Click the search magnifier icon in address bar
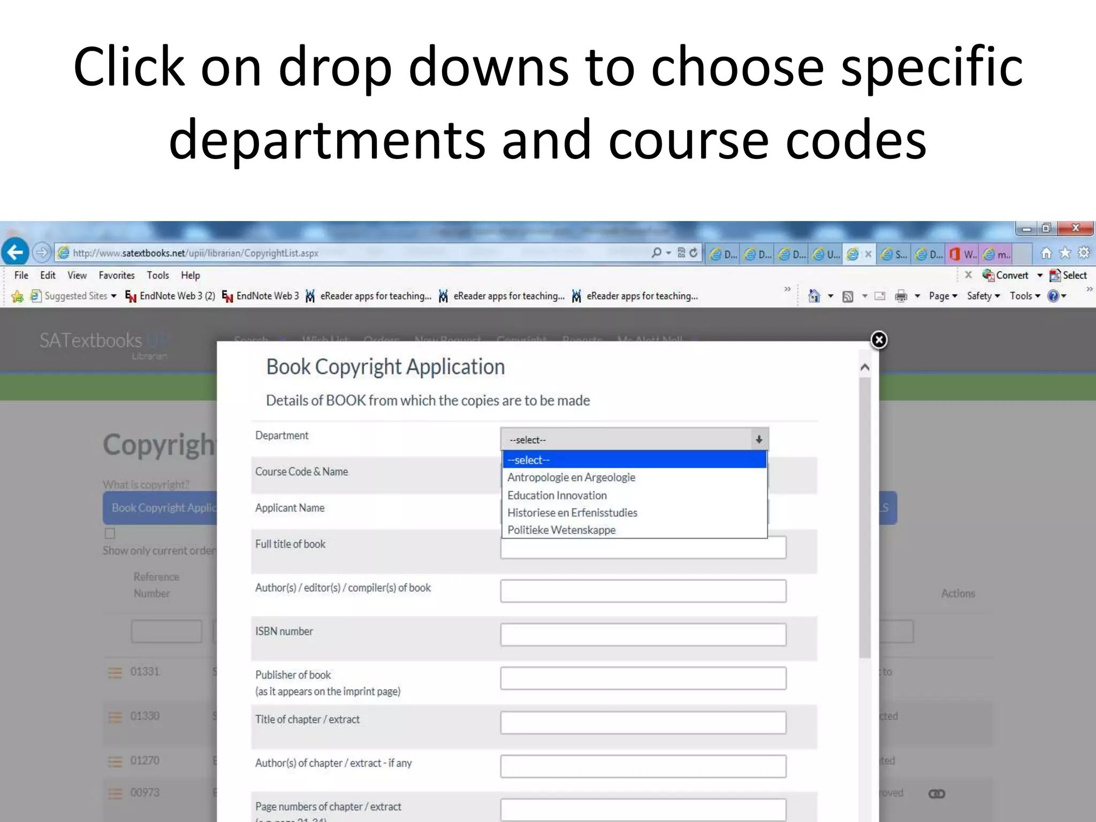 657,253
